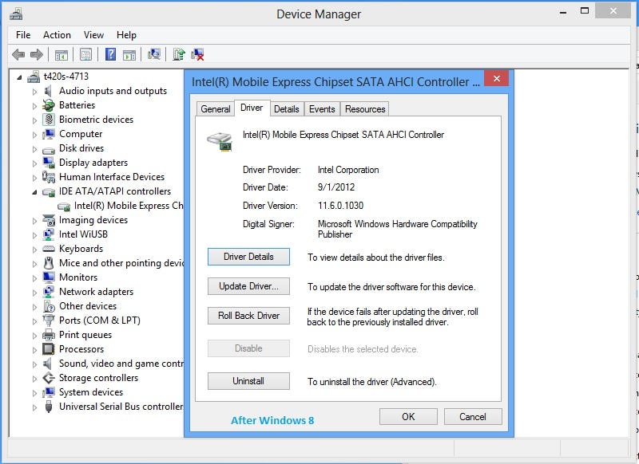639x464 pixels.
Task: Click the Uninstall device toolbar icon
Action: pos(197,54)
